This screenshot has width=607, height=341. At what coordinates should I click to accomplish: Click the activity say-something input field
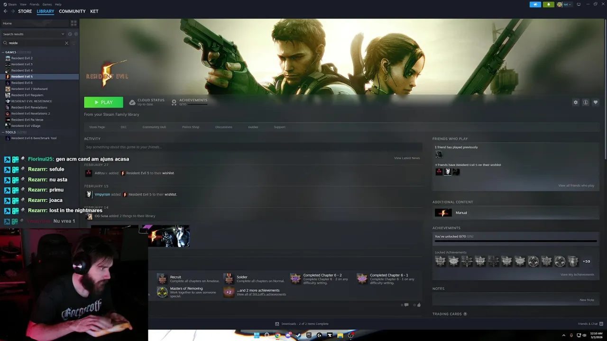tap(253, 147)
